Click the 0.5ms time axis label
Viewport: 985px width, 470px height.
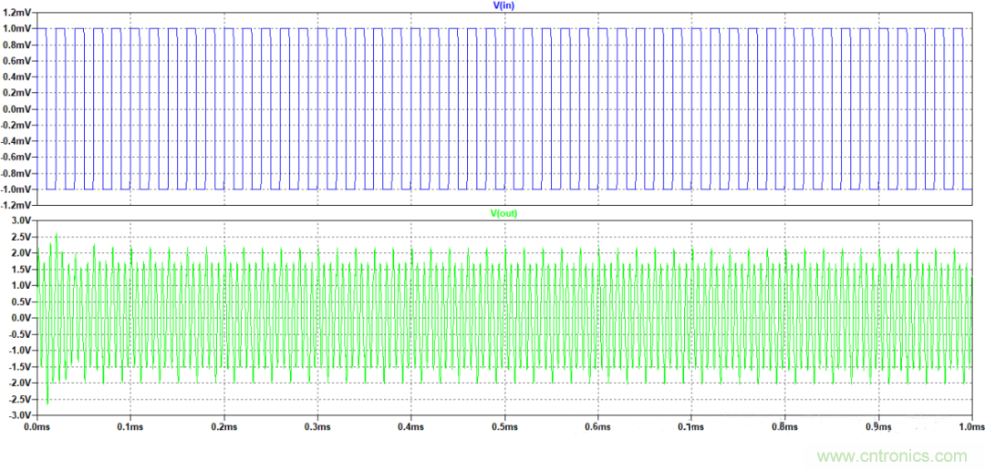tap(503, 426)
